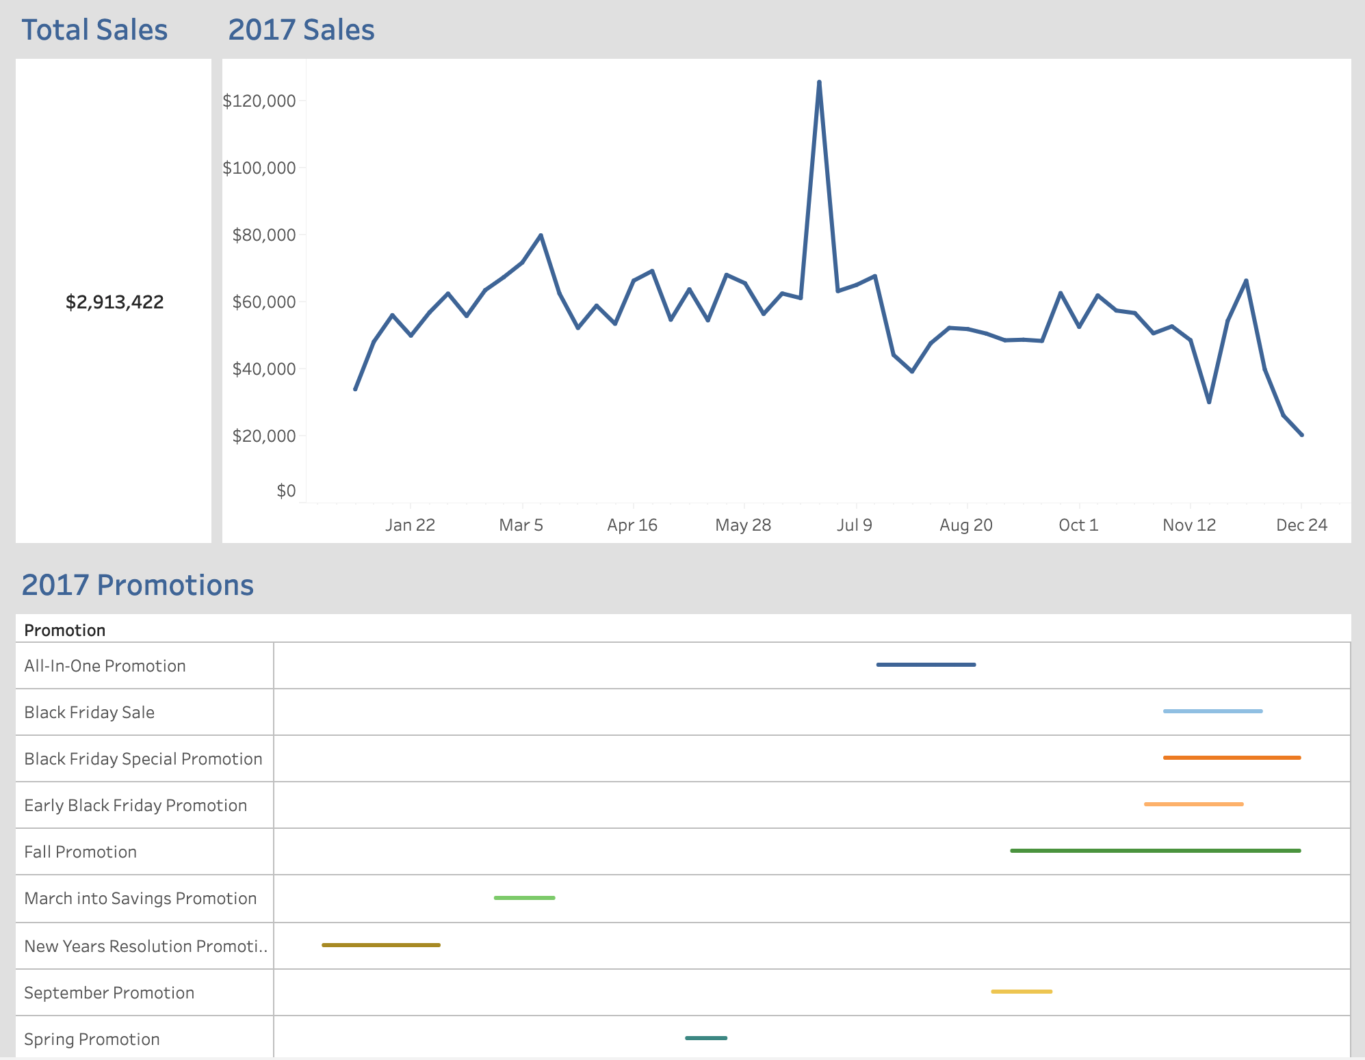The height and width of the screenshot is (1060, 1365).
Task: Select the Black Friday Sale light-blue bar
Action: pyautogui.click(x=1212, y=711)
